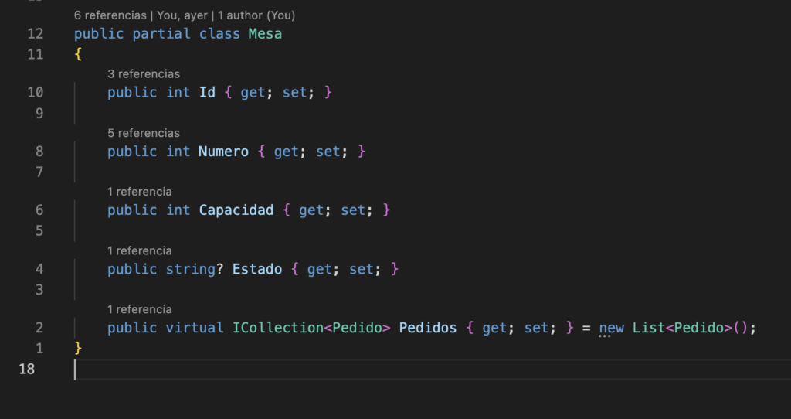The height and width of the screenshot is (419, 791).
Task: Open "5 referencias" above the Numero property
Action: [144, 133]
